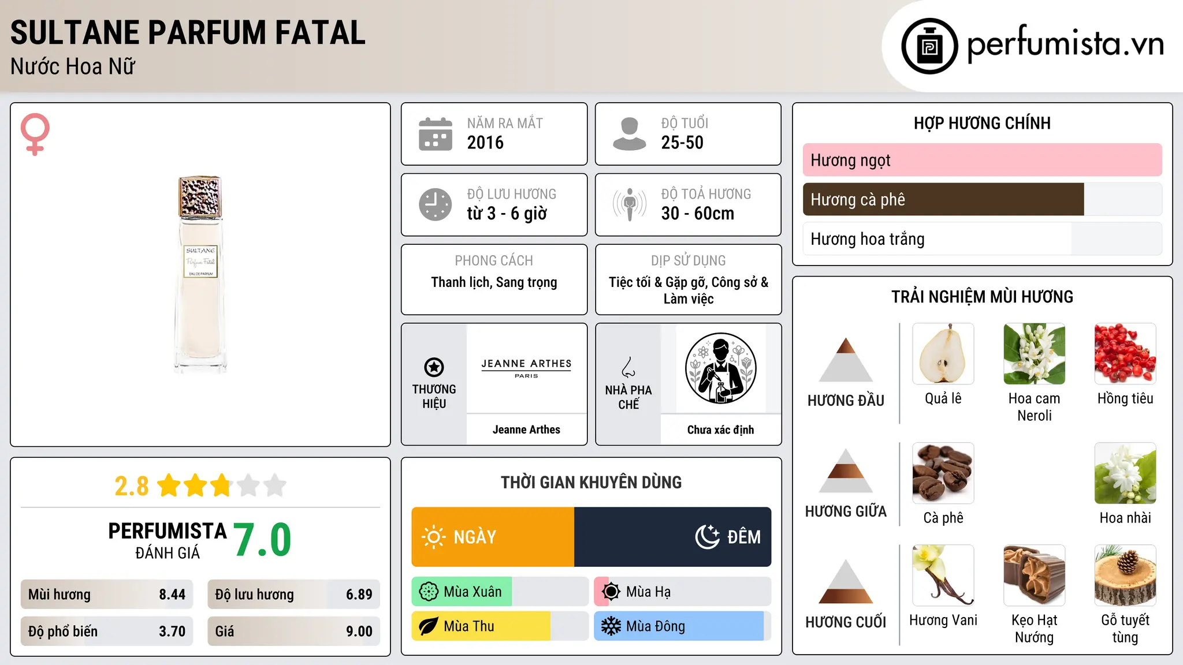Click the THỜI GIAN KHUYÊN DÙNG heading
Viewport: 1183px width, 665px height.
coord(591,482)
